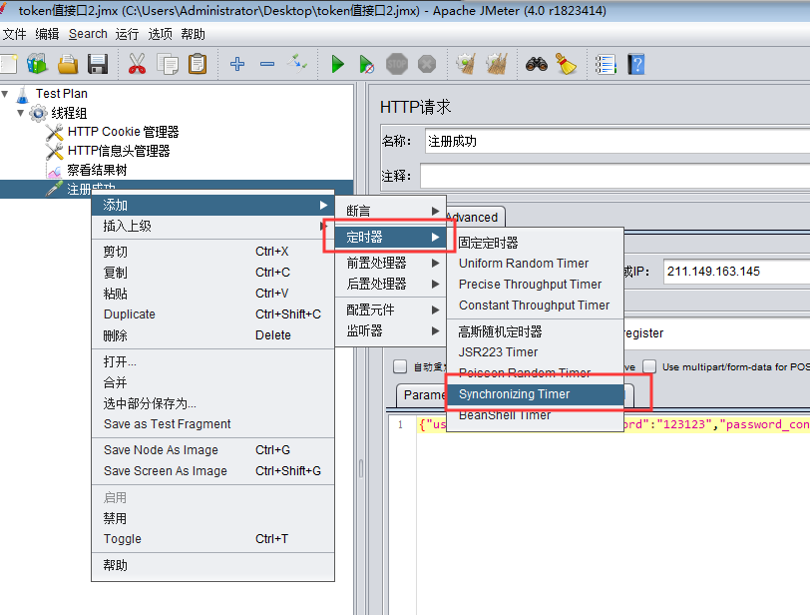The height and width of the screenshot is (615, 810).
Task: Expand the 断言 submenu
Action: click(x=391, y=211)
